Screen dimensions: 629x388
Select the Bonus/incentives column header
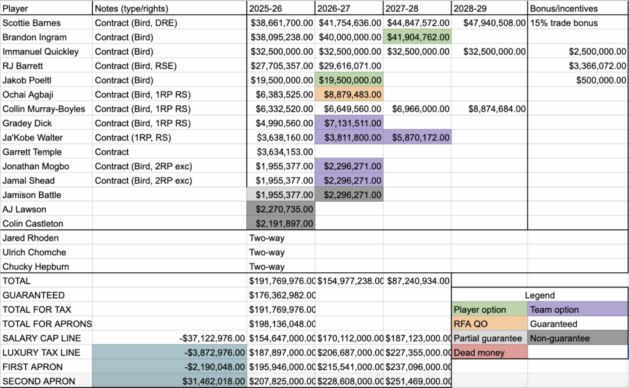pyautogui.click(x=578, y=9)
